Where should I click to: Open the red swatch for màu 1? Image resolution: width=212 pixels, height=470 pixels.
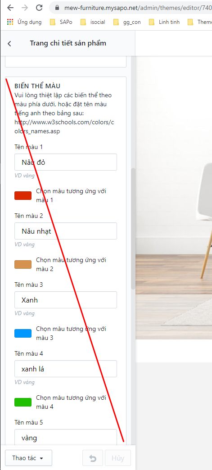pyautogui.click(x=23, y=195)
